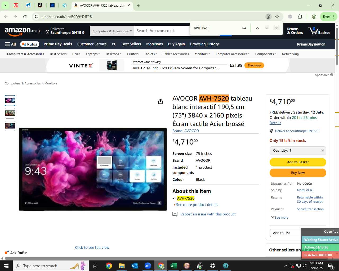Go to previous find result
339x271 pixels.
(257, 28)
